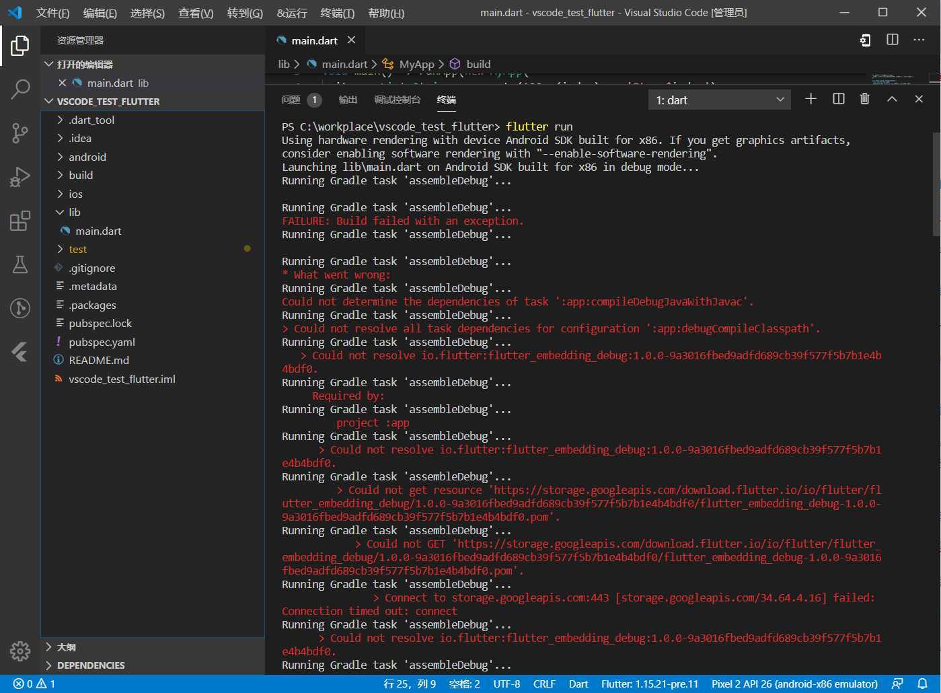This screenshot has width=941, height=693.
Task: Change CRLF end of line sequence
Action: coord(544,684)
